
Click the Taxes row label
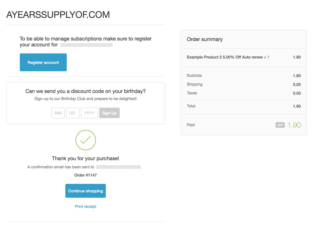pos(192,93)
